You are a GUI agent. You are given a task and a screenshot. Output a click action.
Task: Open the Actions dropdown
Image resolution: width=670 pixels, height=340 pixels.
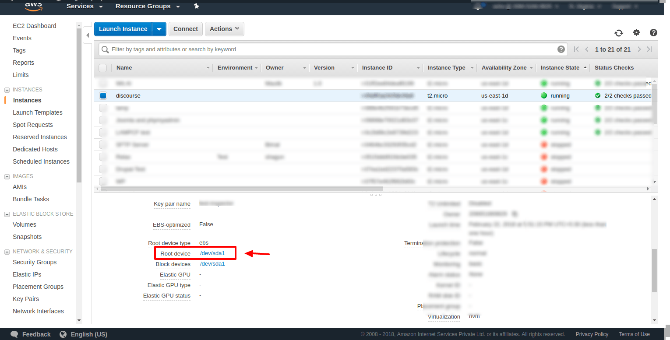tap(224, 29)
